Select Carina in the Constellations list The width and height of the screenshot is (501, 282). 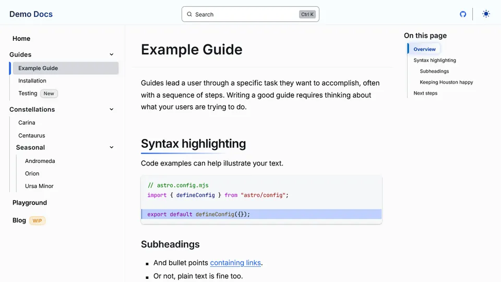pos(27,123)
